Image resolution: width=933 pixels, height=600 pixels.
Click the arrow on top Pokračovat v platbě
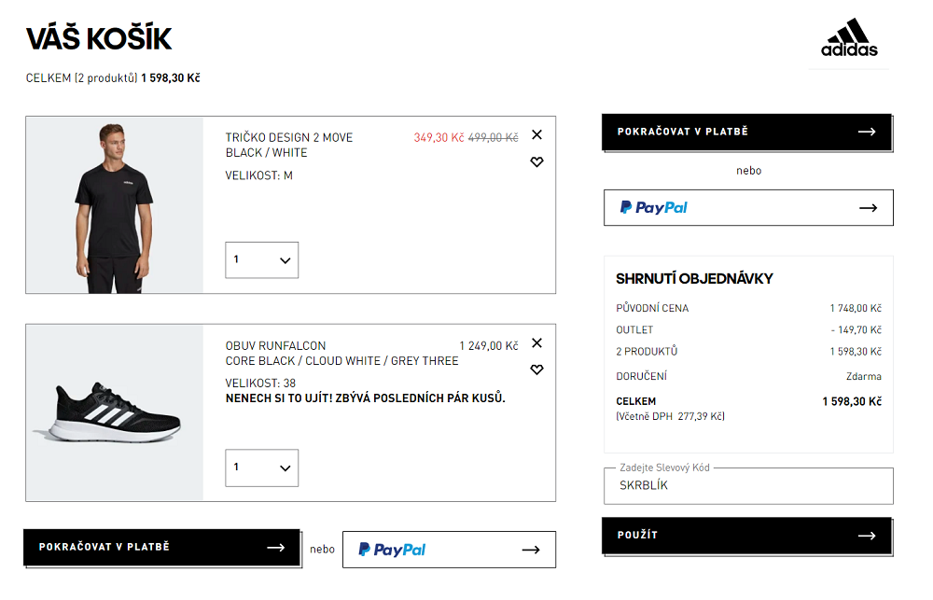[867, 132]
